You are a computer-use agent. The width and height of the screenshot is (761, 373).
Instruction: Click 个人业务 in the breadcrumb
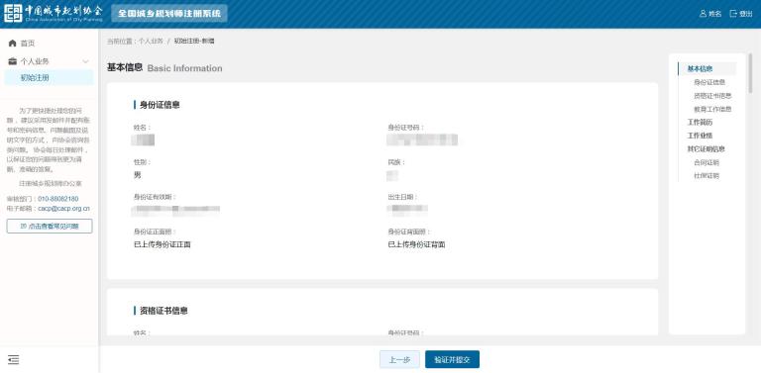[151, 42]
